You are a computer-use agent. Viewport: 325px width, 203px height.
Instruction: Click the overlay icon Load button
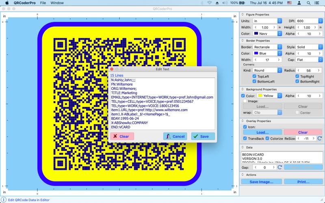262,132
